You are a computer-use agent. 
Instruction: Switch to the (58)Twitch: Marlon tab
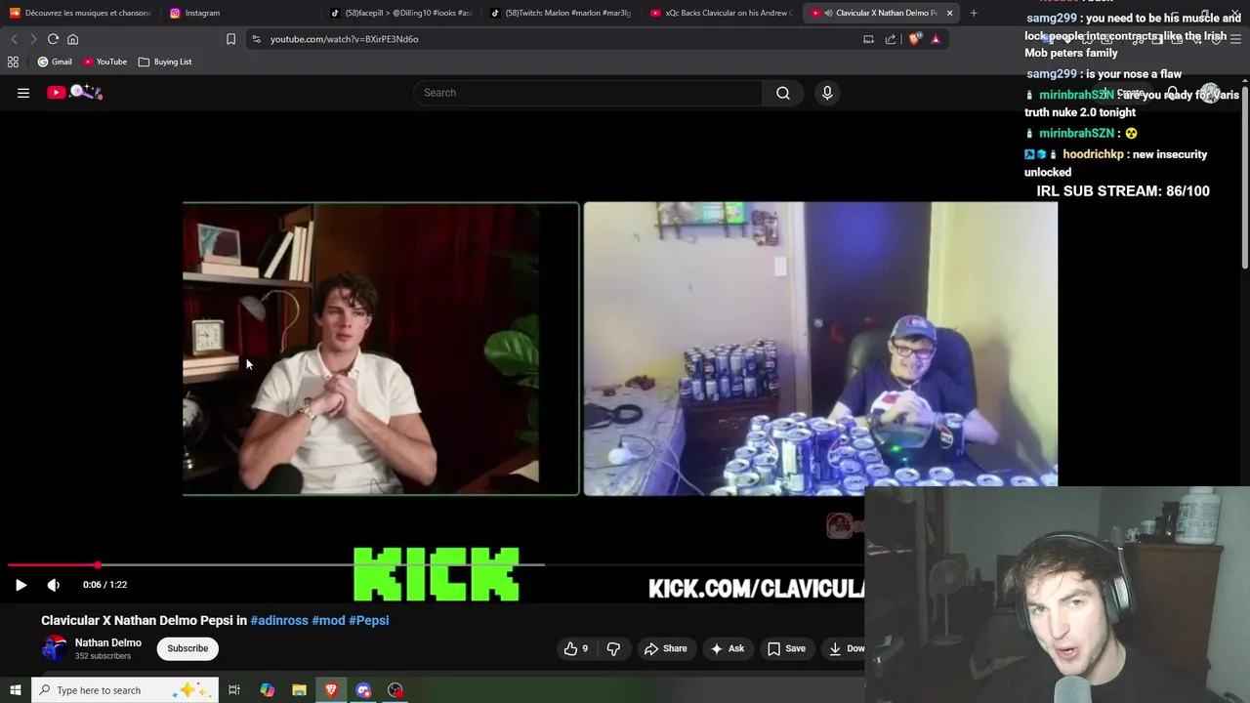[562, 13]
